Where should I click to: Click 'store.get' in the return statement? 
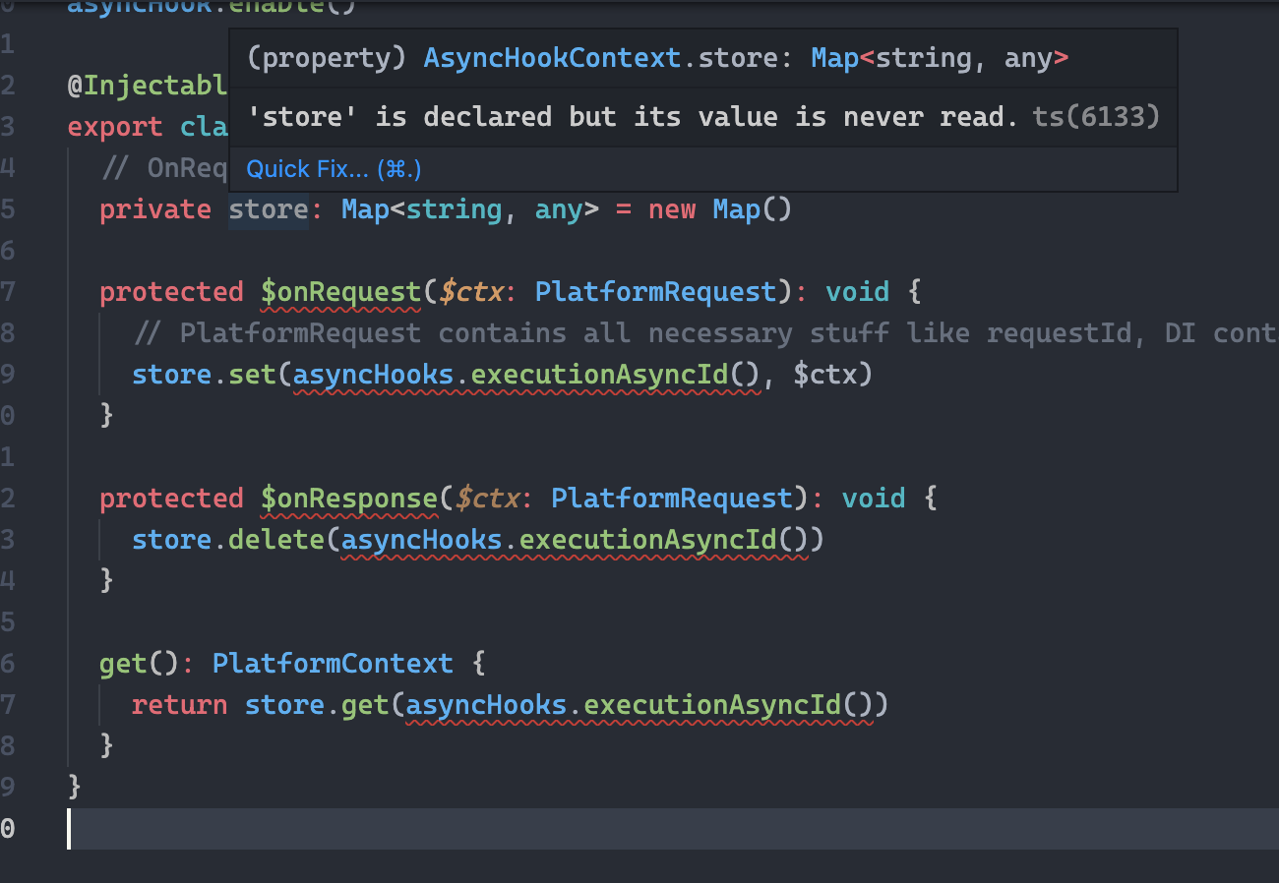click(318, 705)
